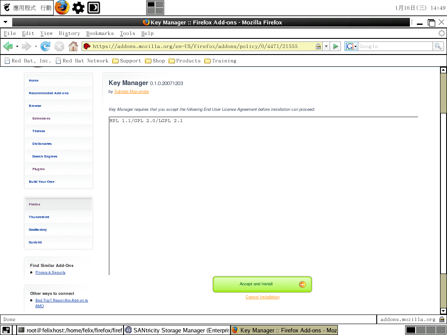
Task: Click the bottom-right workspace pager
Action: pos(425,330)
